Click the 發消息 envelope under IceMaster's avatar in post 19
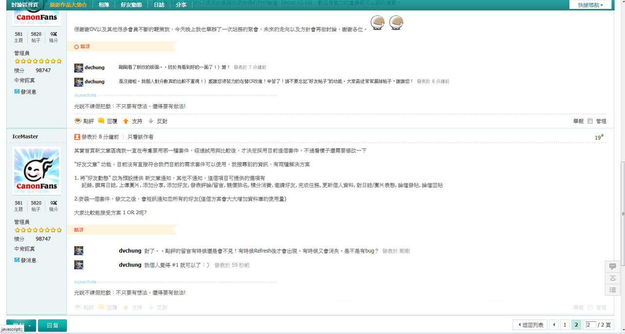 pyautogui.click(x=17, y=260)
